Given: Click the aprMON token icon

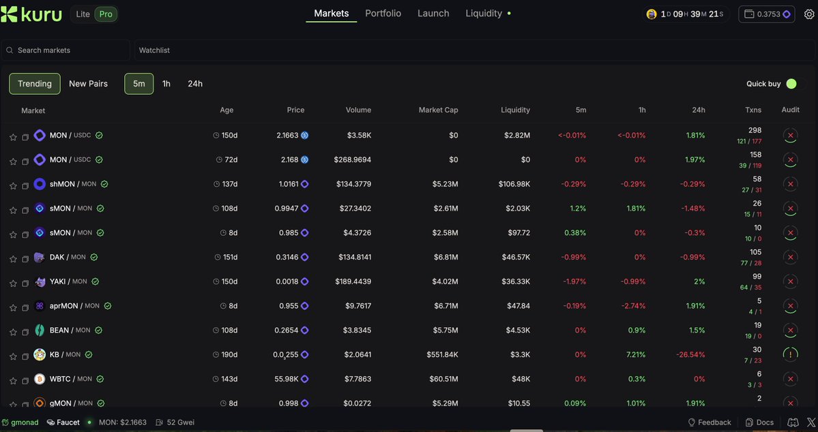Looking at the screenshot, I should point(40,306).
